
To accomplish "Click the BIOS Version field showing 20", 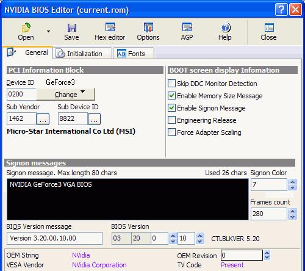I will click(141, 238).
